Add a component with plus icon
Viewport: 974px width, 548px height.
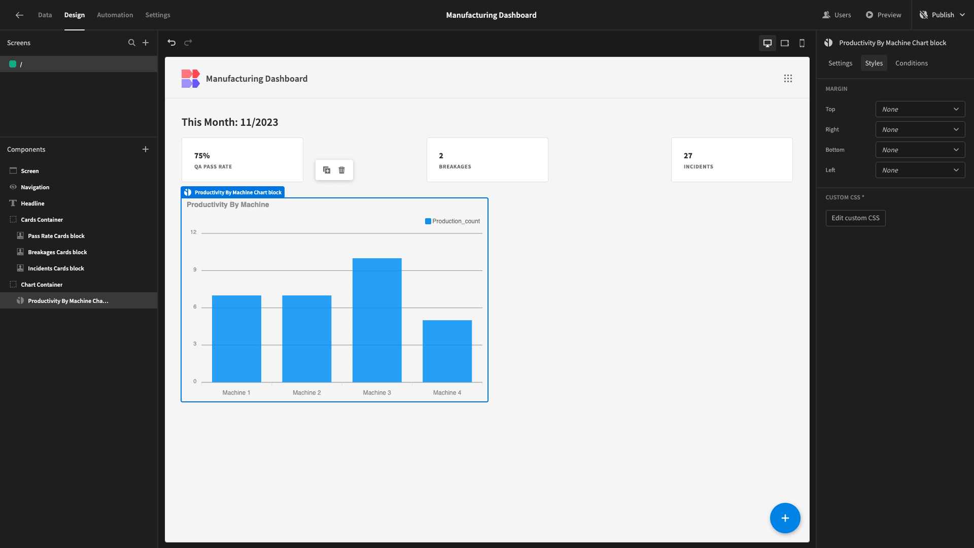[x=146, y=149]
